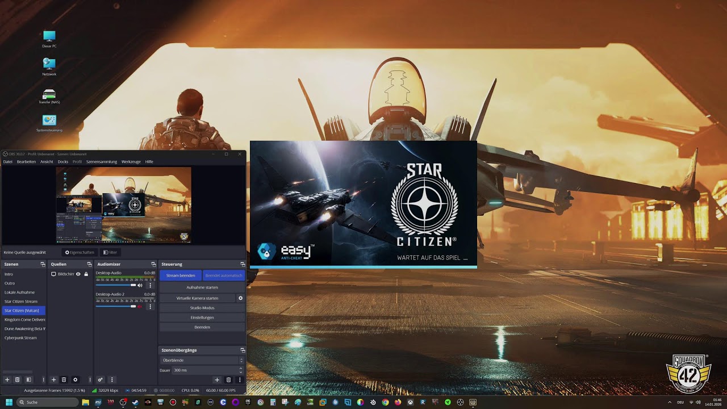Viewport: 727px width, 409px height.
Task: Undock the Szenenübergänge panel
Action: 243,350
